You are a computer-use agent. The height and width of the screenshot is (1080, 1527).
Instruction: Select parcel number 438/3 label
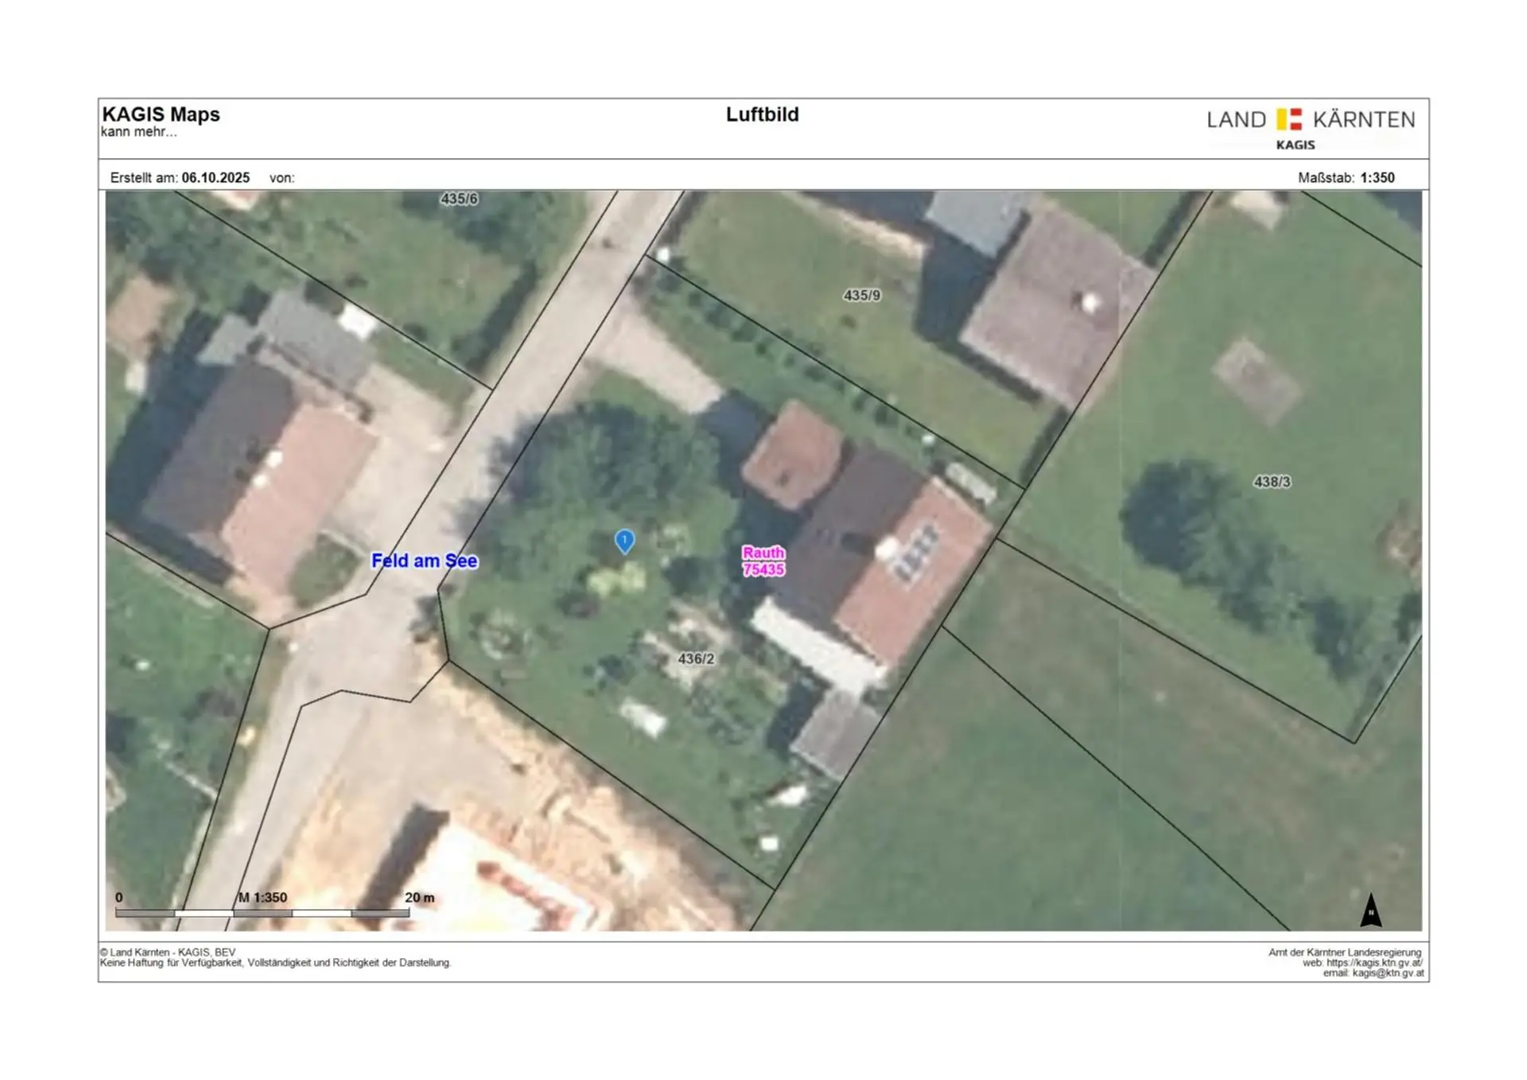point(1272,481)
